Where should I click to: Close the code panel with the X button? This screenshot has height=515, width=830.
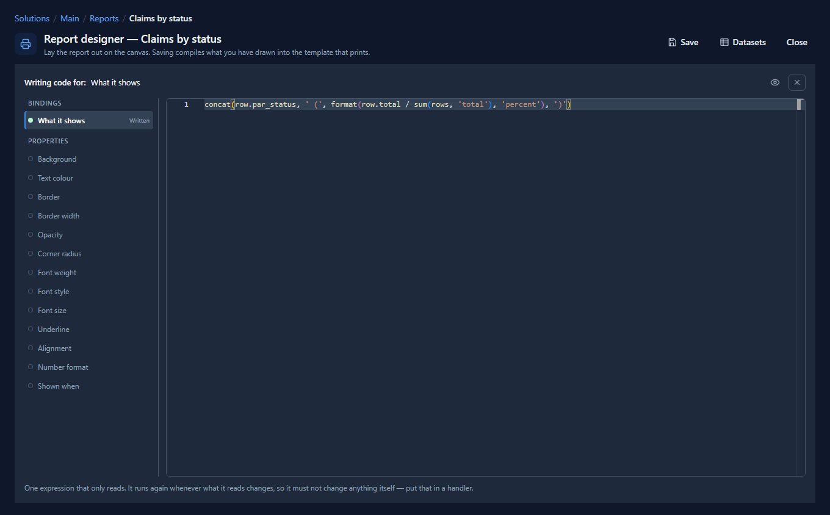click(797, 82)
